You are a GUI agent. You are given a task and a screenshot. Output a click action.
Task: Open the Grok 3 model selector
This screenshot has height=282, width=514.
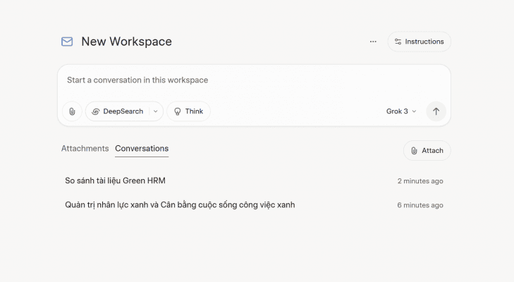click(x=400, y=111)
